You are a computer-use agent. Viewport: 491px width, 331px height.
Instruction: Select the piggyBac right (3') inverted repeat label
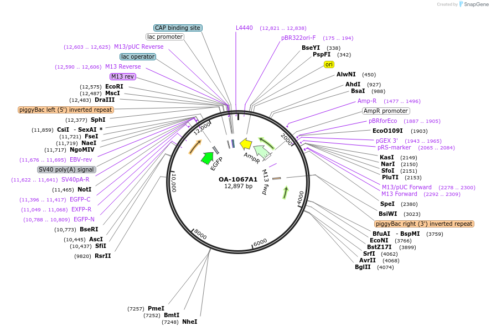click(424, 224)
